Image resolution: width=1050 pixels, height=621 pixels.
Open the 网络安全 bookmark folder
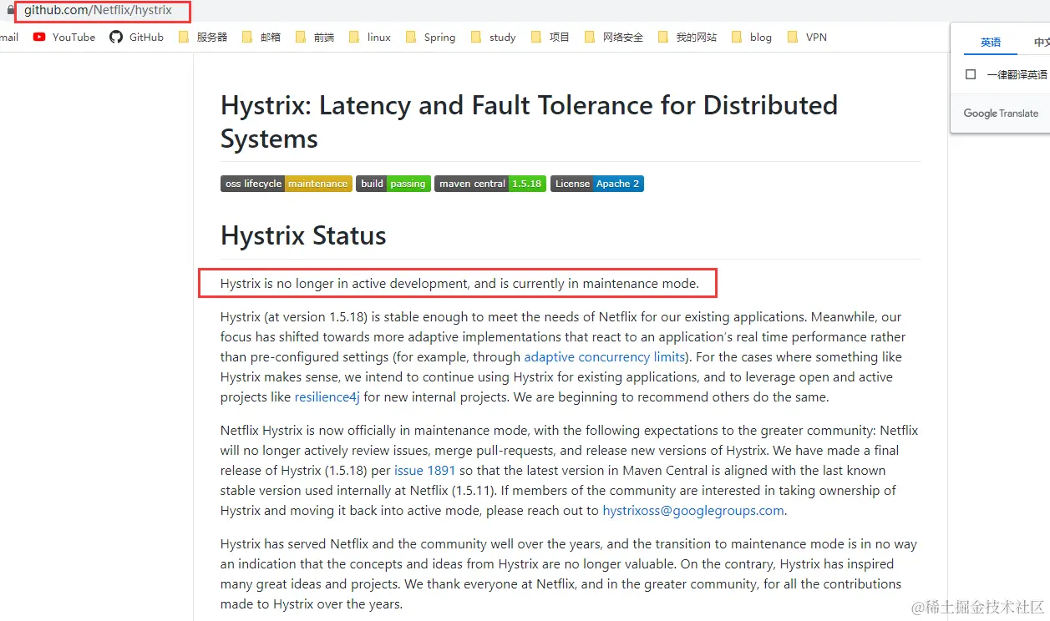[x=614, y=37]
